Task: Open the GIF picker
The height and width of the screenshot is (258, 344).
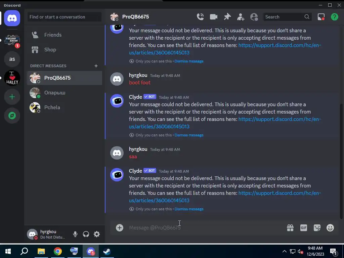Action: click(304, 228)
